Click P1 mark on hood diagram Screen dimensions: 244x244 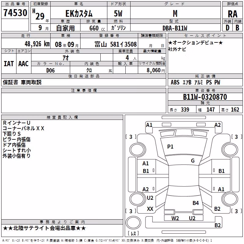170,146
